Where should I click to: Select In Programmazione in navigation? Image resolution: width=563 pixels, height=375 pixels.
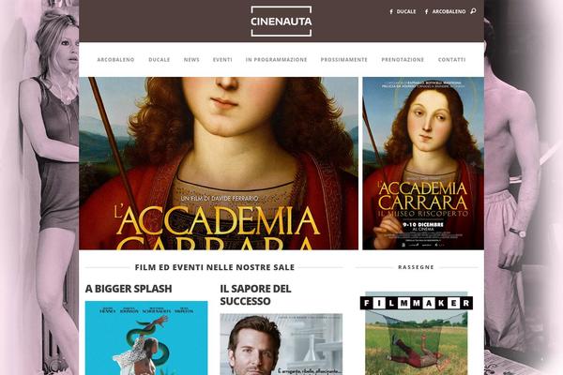[276, 60]
